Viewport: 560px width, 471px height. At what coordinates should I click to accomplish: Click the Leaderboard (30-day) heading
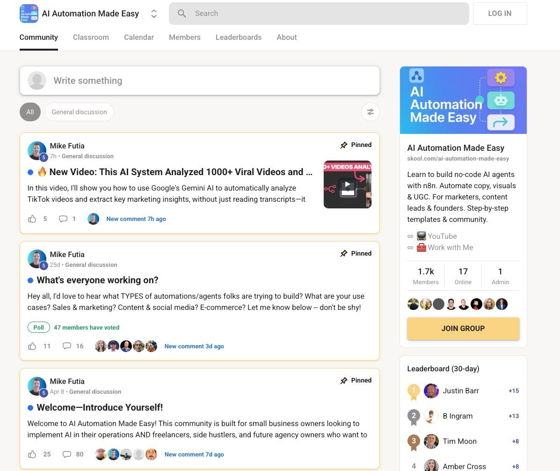(x=443, y=368)
